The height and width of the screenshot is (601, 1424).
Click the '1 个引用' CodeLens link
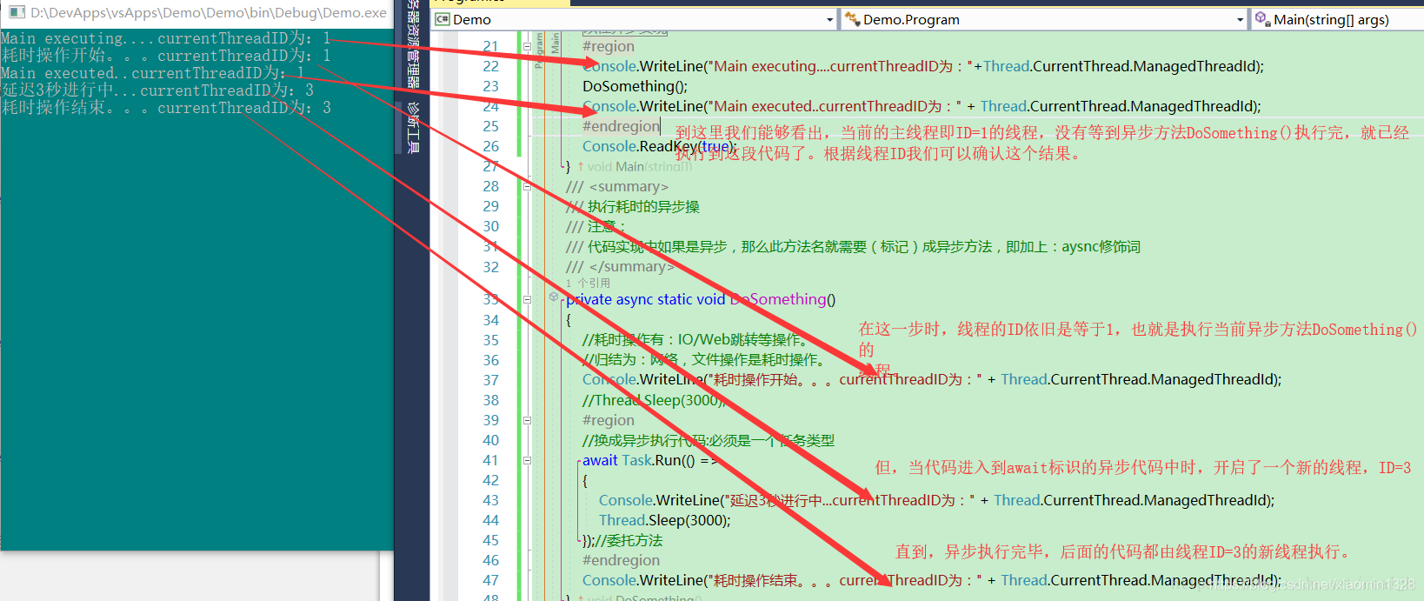[x=588, y=283]
